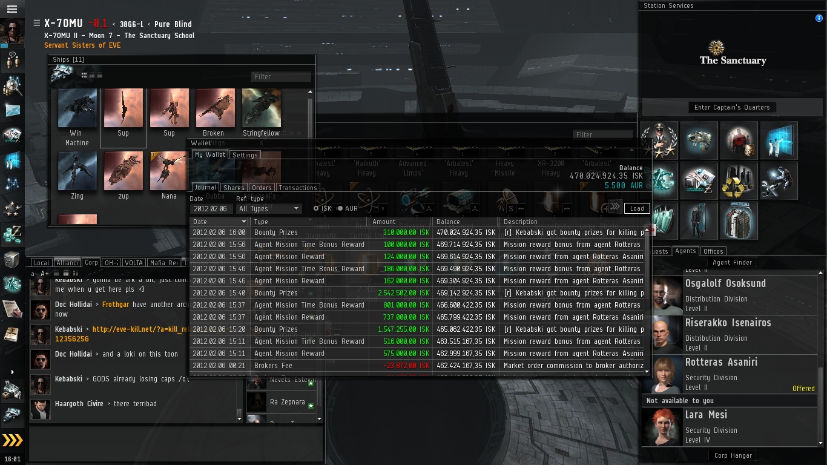827x465 pixels.
Task: Open the star map Neocom icon
Action: 12,185
